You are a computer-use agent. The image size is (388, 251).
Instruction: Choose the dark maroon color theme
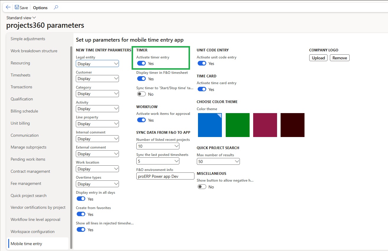tap(292, 125)
